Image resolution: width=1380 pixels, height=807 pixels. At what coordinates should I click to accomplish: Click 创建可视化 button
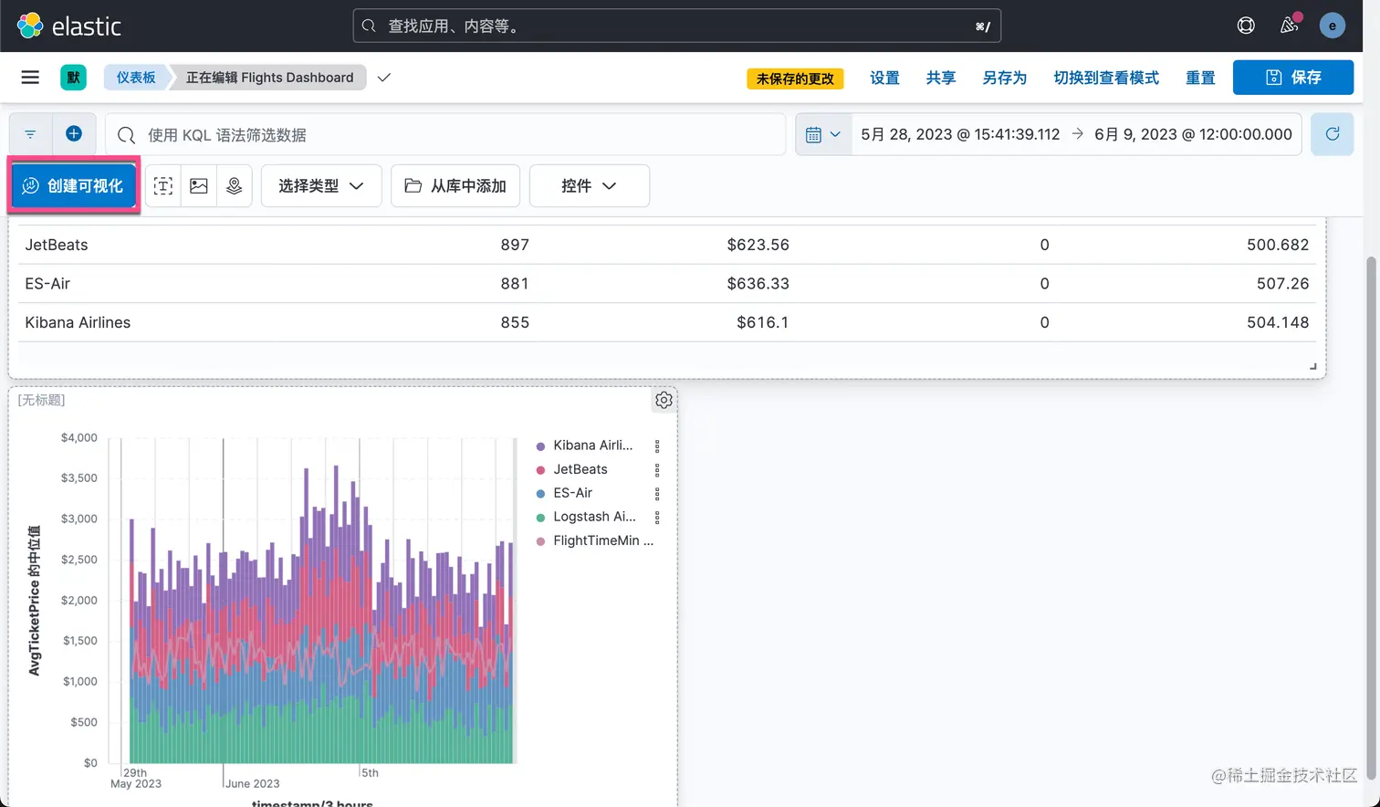pyautogui.click(x=74, y=185)
